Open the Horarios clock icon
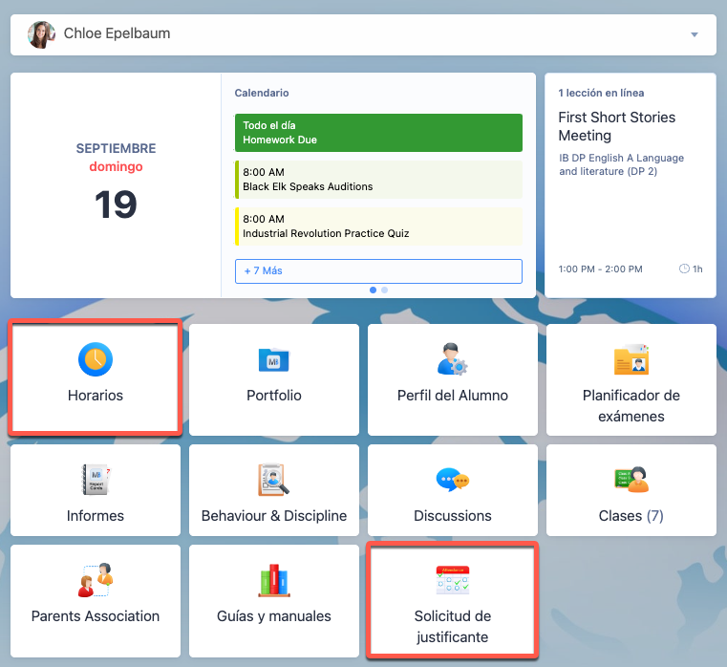This screenshot has width=727, height=667. click(96, 359)
